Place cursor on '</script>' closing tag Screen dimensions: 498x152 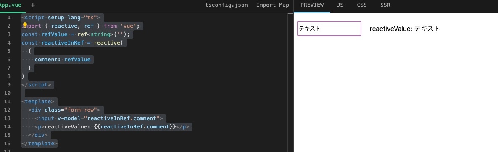(x=36, y=85)
